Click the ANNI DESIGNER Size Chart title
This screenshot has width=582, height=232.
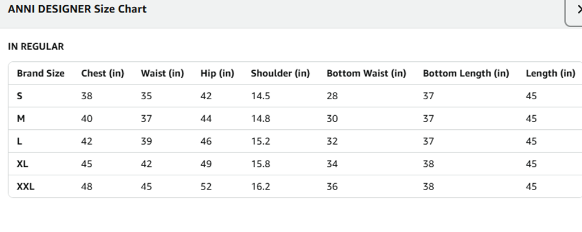[x=77, y=9]
